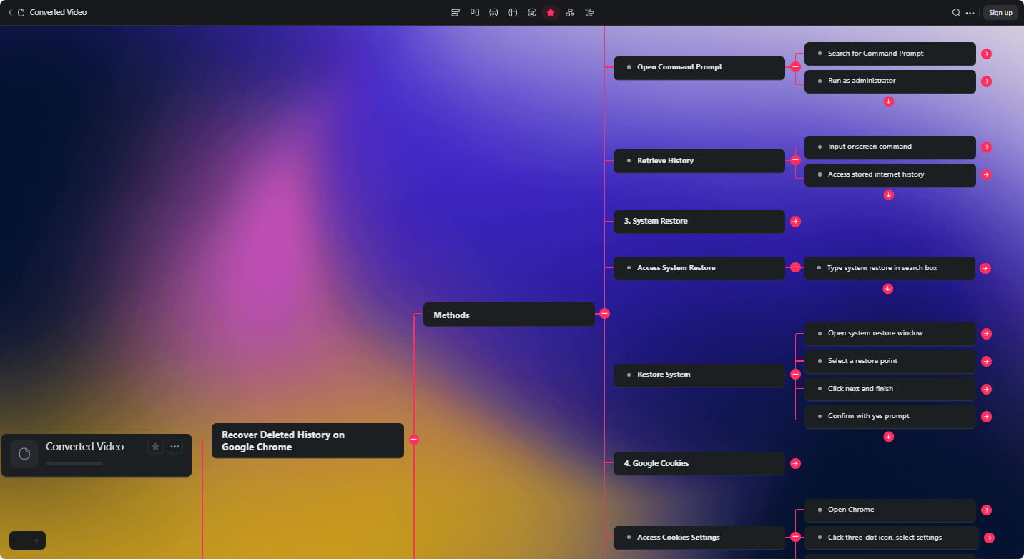Click progress bar under Converted Video
This screenshot has height=559, width=1024.
tap(74, 463)
